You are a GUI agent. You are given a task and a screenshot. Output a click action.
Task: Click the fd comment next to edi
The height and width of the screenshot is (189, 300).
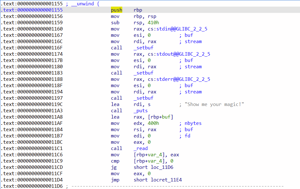187,136
